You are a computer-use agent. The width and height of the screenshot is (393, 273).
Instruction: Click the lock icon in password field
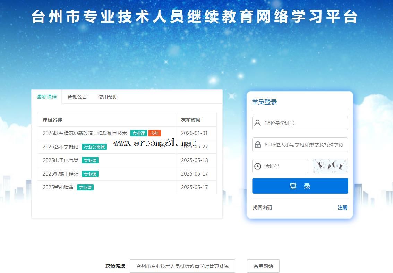click(257, 145)
